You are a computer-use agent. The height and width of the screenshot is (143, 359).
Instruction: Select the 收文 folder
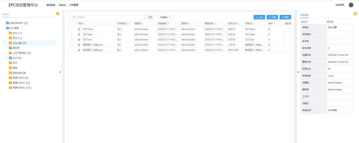(15, 63)
